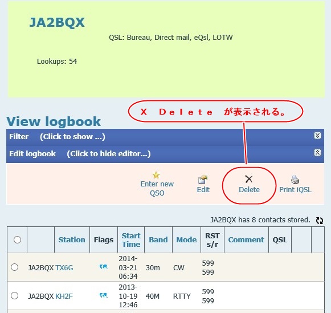Select the radio button in the table header
Screen dimensions: 331x313
click(17, 239)
